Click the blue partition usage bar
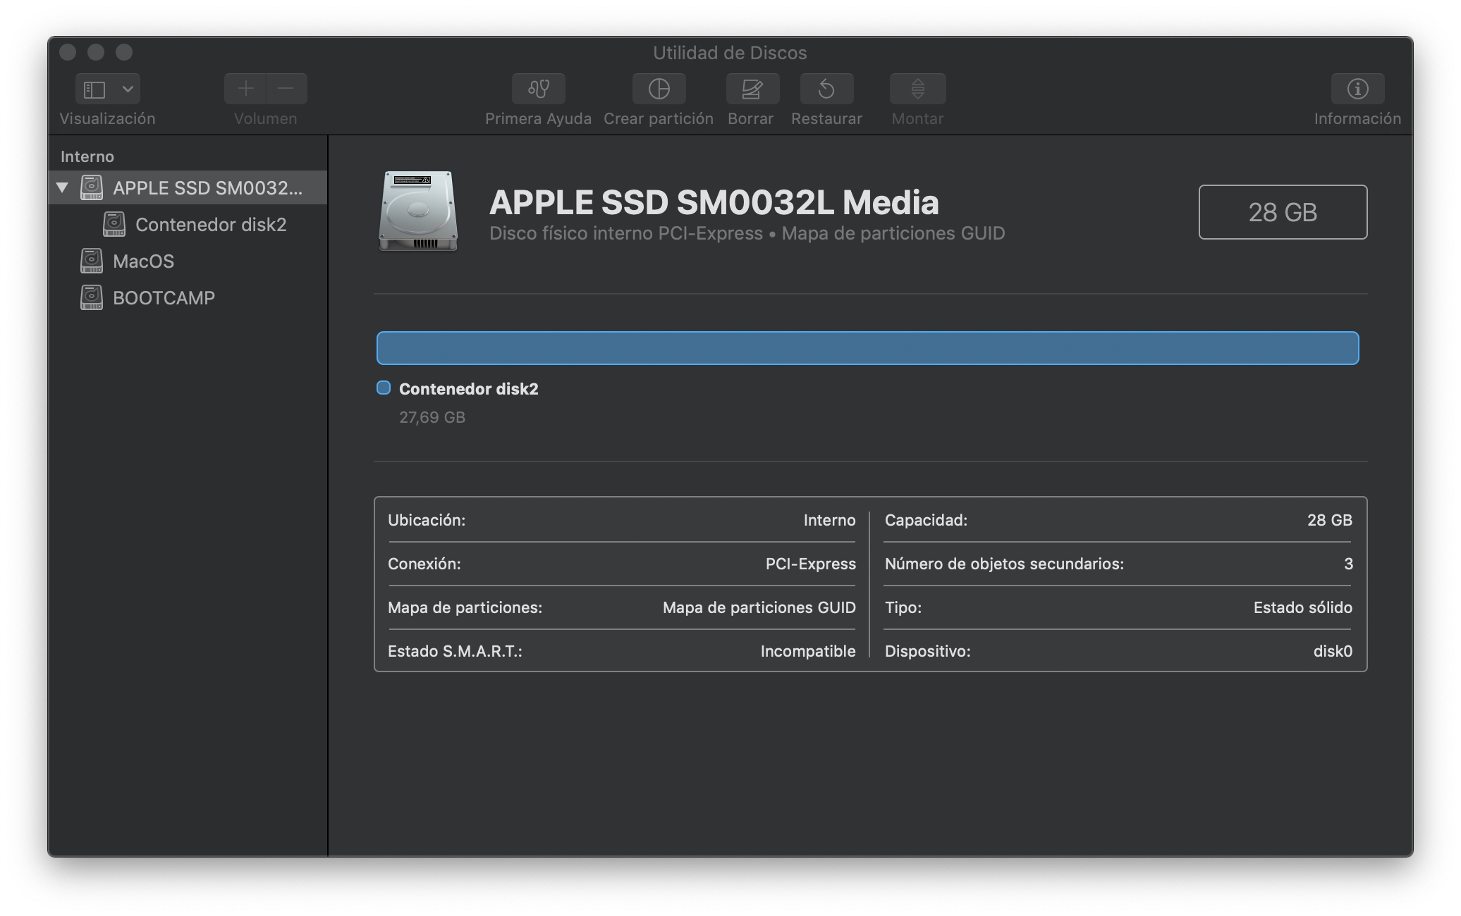 tap(867, 348)
